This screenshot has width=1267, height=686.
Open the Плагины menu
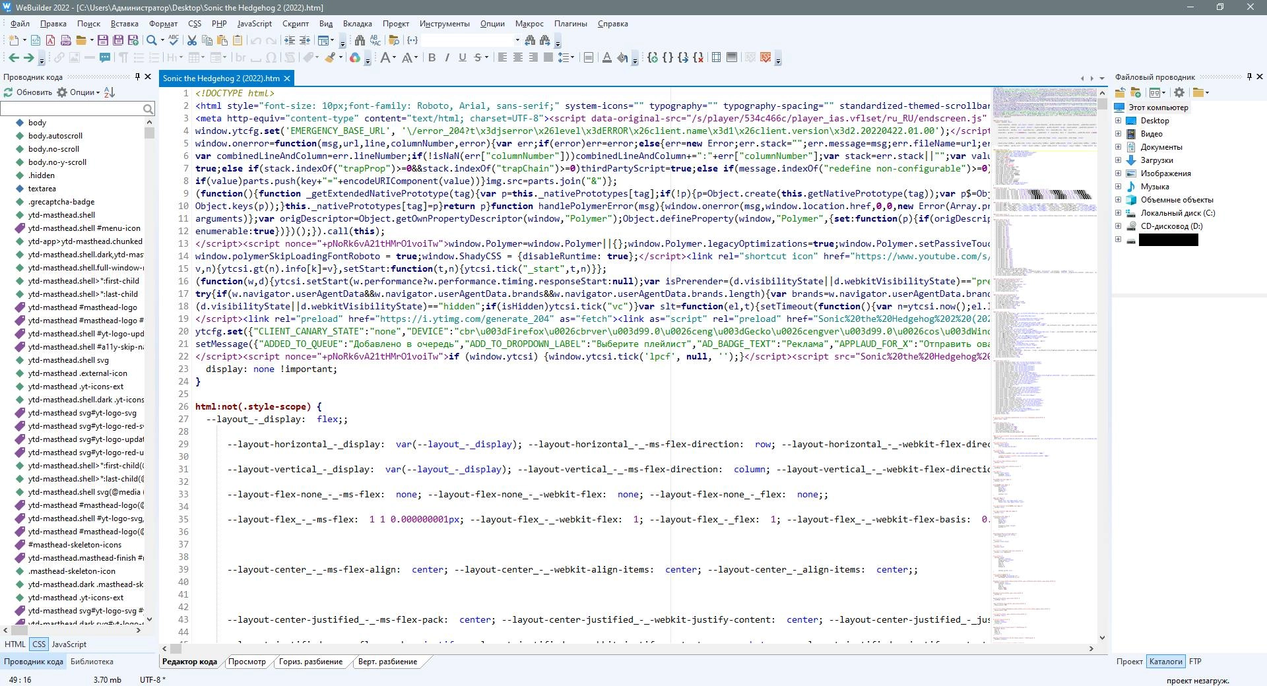pos(570,24)
